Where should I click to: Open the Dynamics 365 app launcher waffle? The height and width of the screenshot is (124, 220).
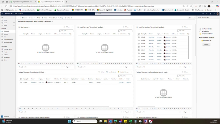(2, 14)
